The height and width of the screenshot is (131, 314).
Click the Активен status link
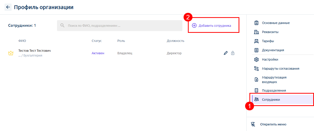98,53
